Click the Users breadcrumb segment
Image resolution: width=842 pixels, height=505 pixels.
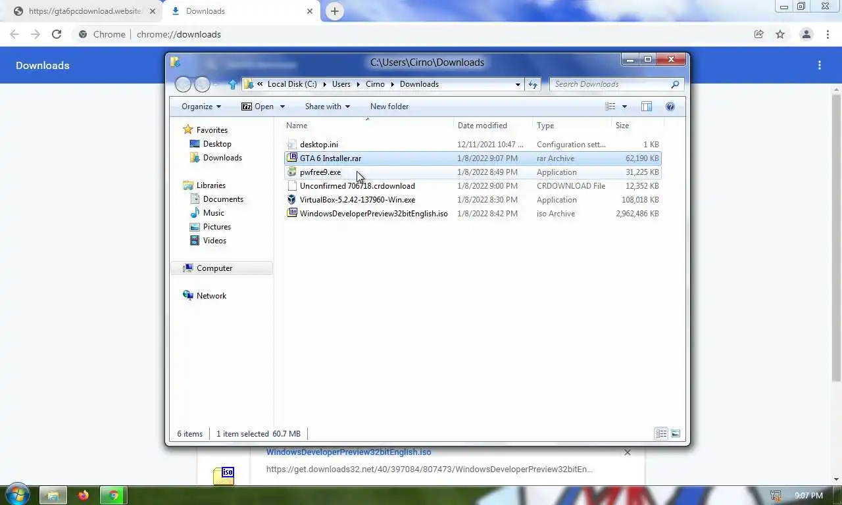[x=341, y=84]
